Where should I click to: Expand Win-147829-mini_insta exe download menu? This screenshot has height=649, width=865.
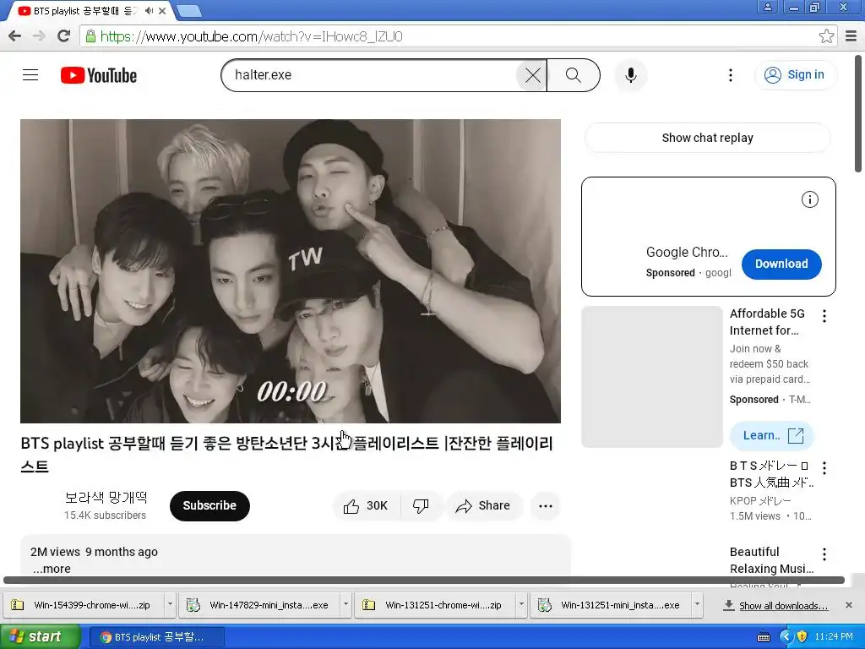[345, 605]
